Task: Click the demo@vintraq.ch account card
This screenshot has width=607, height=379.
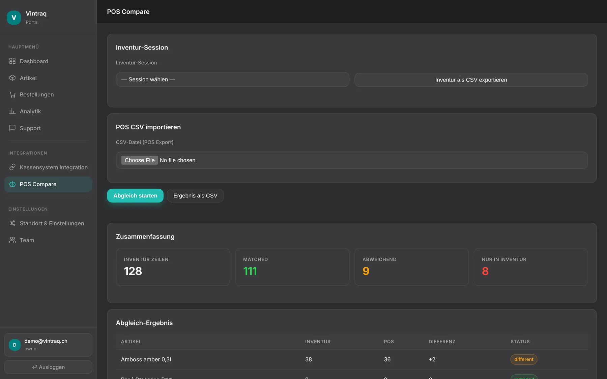Action: click(48, 345)
